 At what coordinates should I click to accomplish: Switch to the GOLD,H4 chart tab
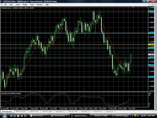click(x=109, y=111)
